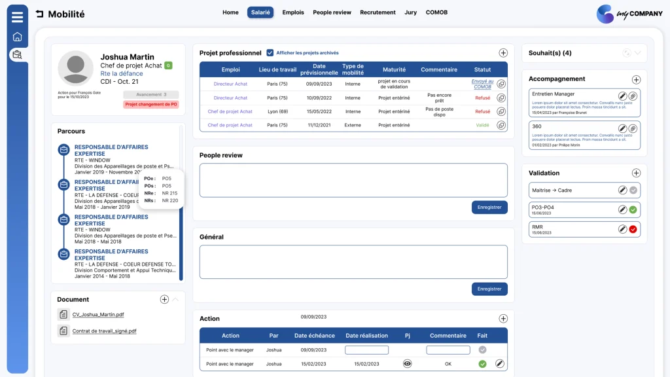
Task: Click the Date réalisation input field
Action: (366, 350)
